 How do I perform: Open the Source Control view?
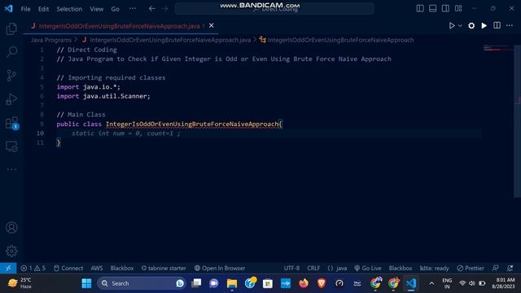click(11, 76)
